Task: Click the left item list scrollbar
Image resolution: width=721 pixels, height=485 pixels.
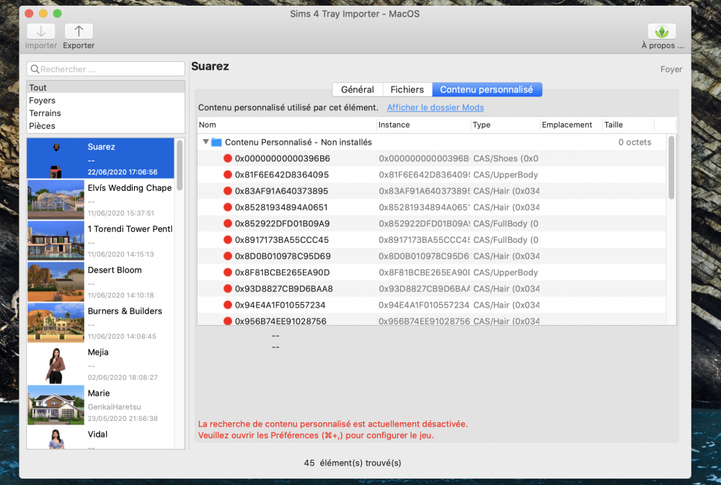Action: pyautogui.click(x=180, y=166)
